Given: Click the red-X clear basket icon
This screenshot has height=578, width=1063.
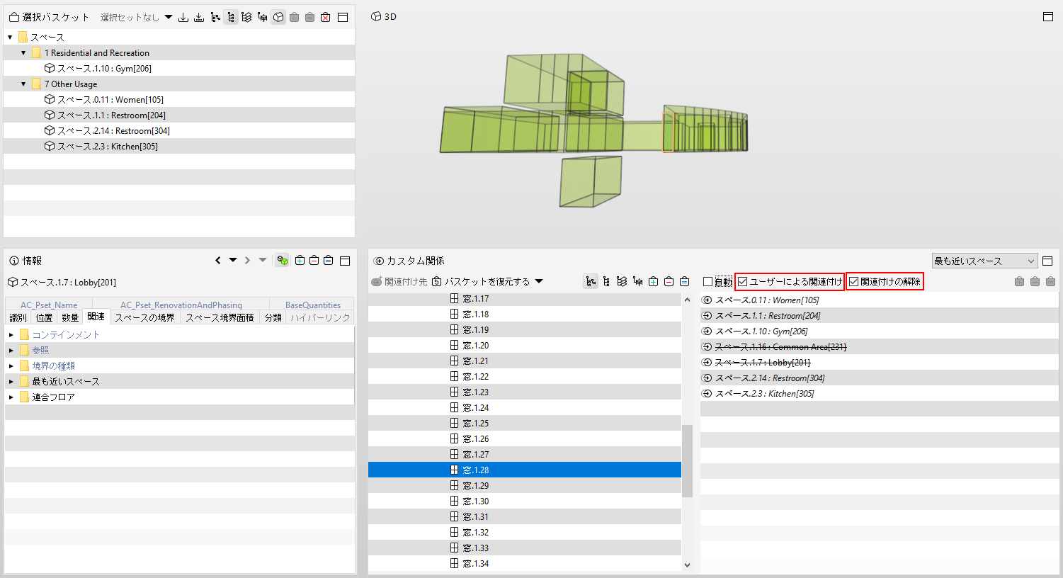Looking at the screenshot, I should [325, 17].
